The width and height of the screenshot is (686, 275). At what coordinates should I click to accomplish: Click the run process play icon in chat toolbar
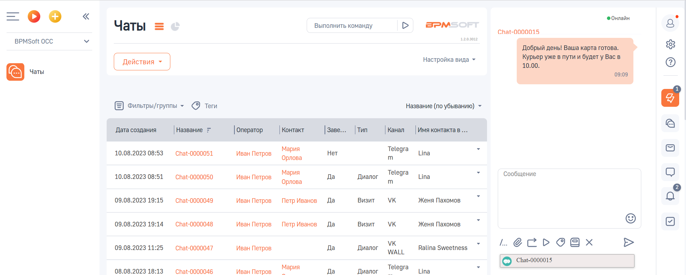[546, 242]
